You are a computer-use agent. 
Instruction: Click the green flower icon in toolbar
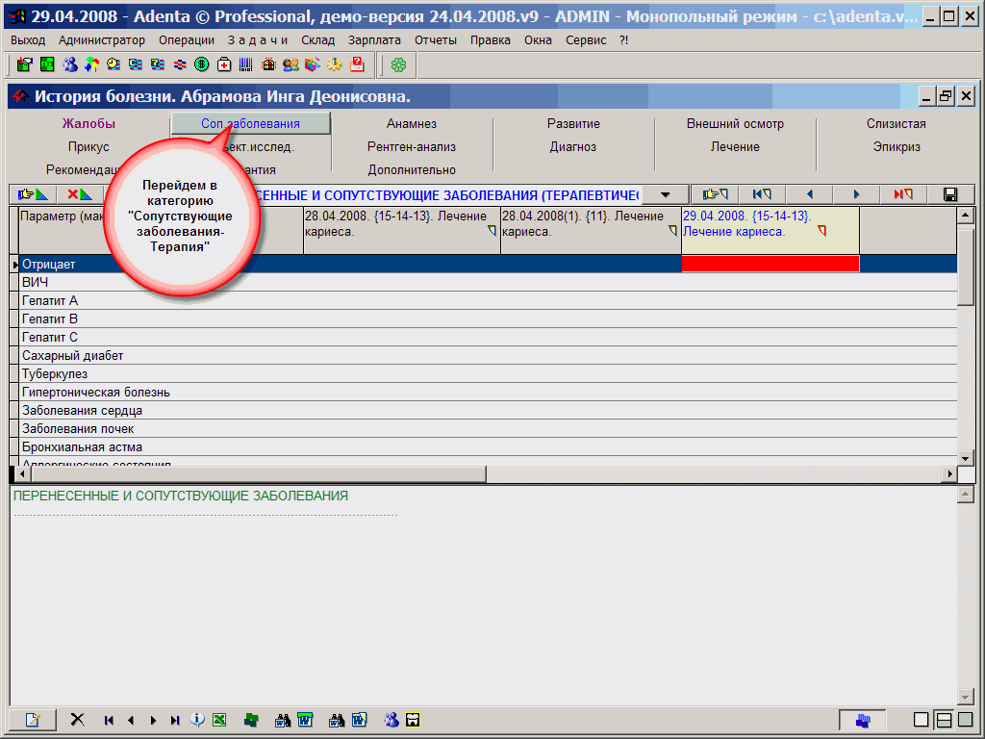click(x=398, y=64)
